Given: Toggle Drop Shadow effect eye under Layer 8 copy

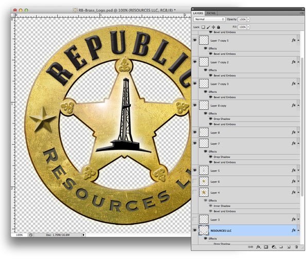Looking at the screenshot, I should pyautogui.click(x=210, y=119).
